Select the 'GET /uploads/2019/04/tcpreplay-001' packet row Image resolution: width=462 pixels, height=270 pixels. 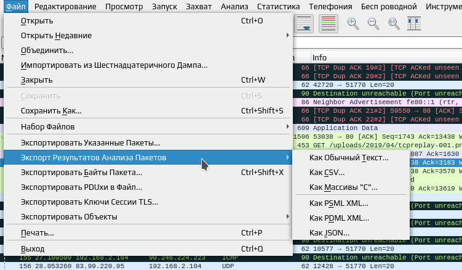pos(378,145)
